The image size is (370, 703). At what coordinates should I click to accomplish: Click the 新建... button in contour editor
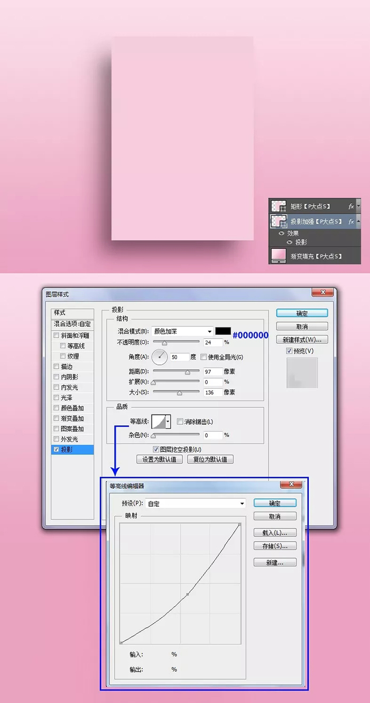(x=275, y=562)
